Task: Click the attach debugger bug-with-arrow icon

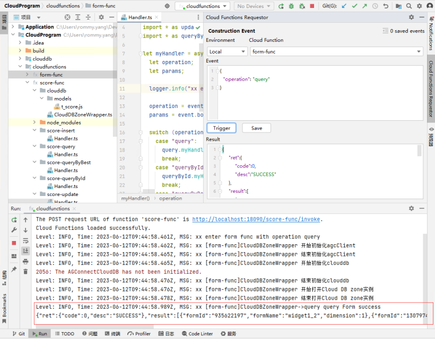Action: [302, 6]
